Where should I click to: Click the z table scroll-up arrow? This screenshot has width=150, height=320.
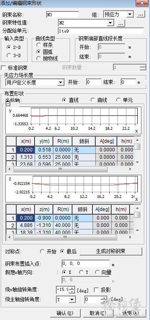(137, 208)
